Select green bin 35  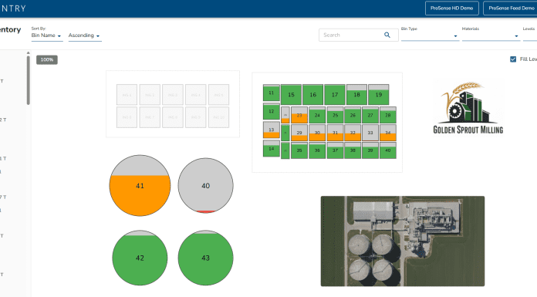point(299,150)
